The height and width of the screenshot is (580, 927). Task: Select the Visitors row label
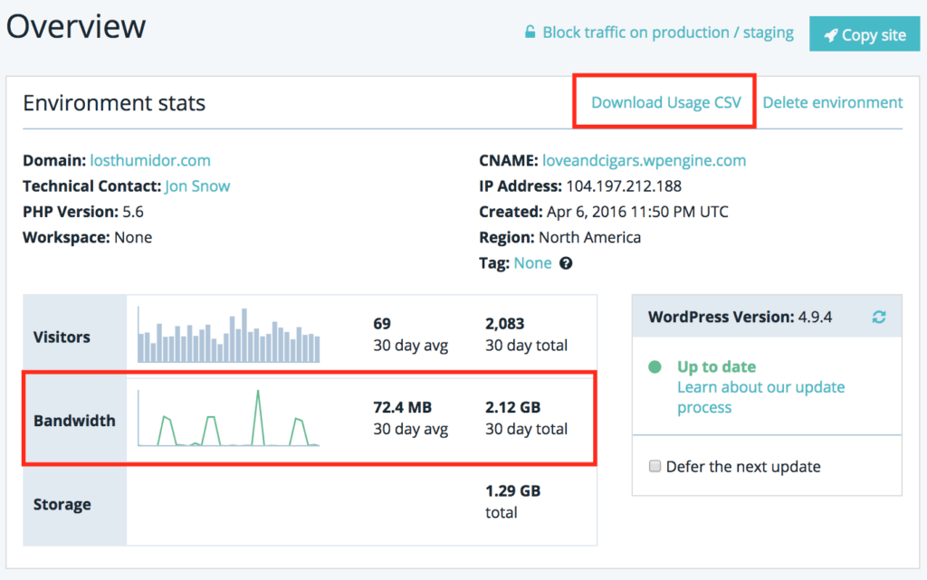tap(62, 337)
